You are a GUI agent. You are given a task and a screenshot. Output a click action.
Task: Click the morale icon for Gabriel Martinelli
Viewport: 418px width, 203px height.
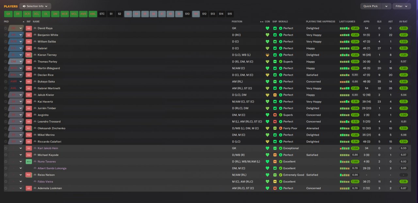(281, 88)
